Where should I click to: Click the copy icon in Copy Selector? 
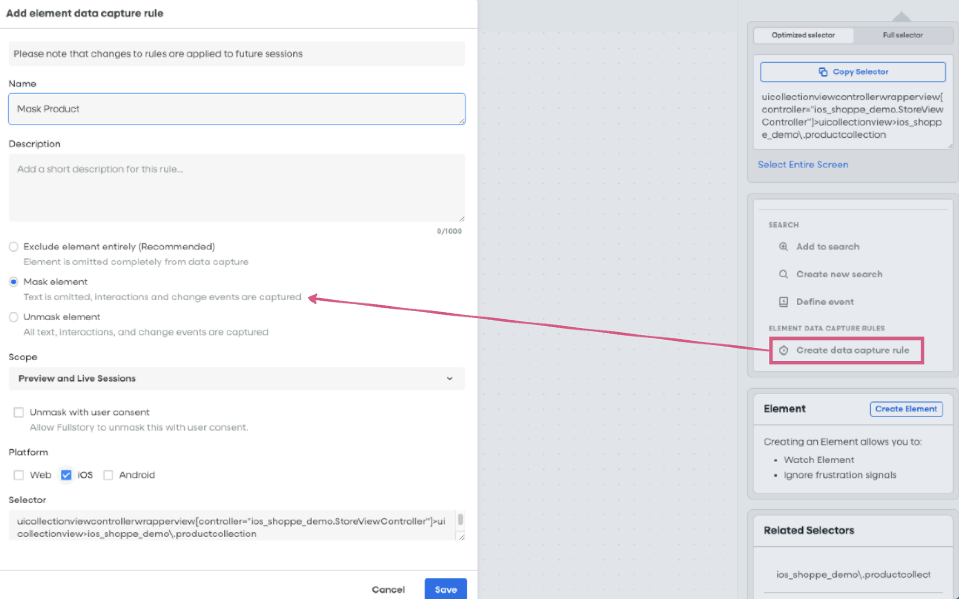point(823,72)
